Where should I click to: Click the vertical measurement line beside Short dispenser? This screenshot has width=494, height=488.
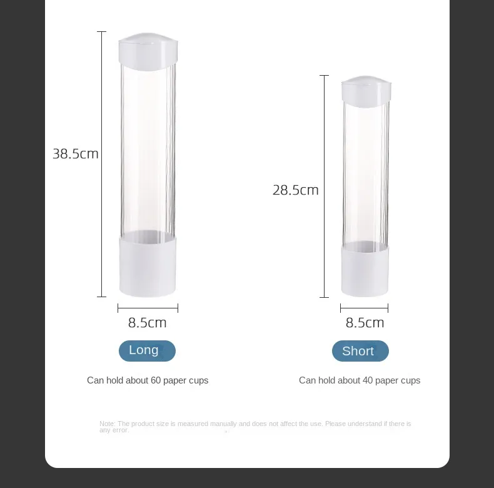(x=324, y=186)
